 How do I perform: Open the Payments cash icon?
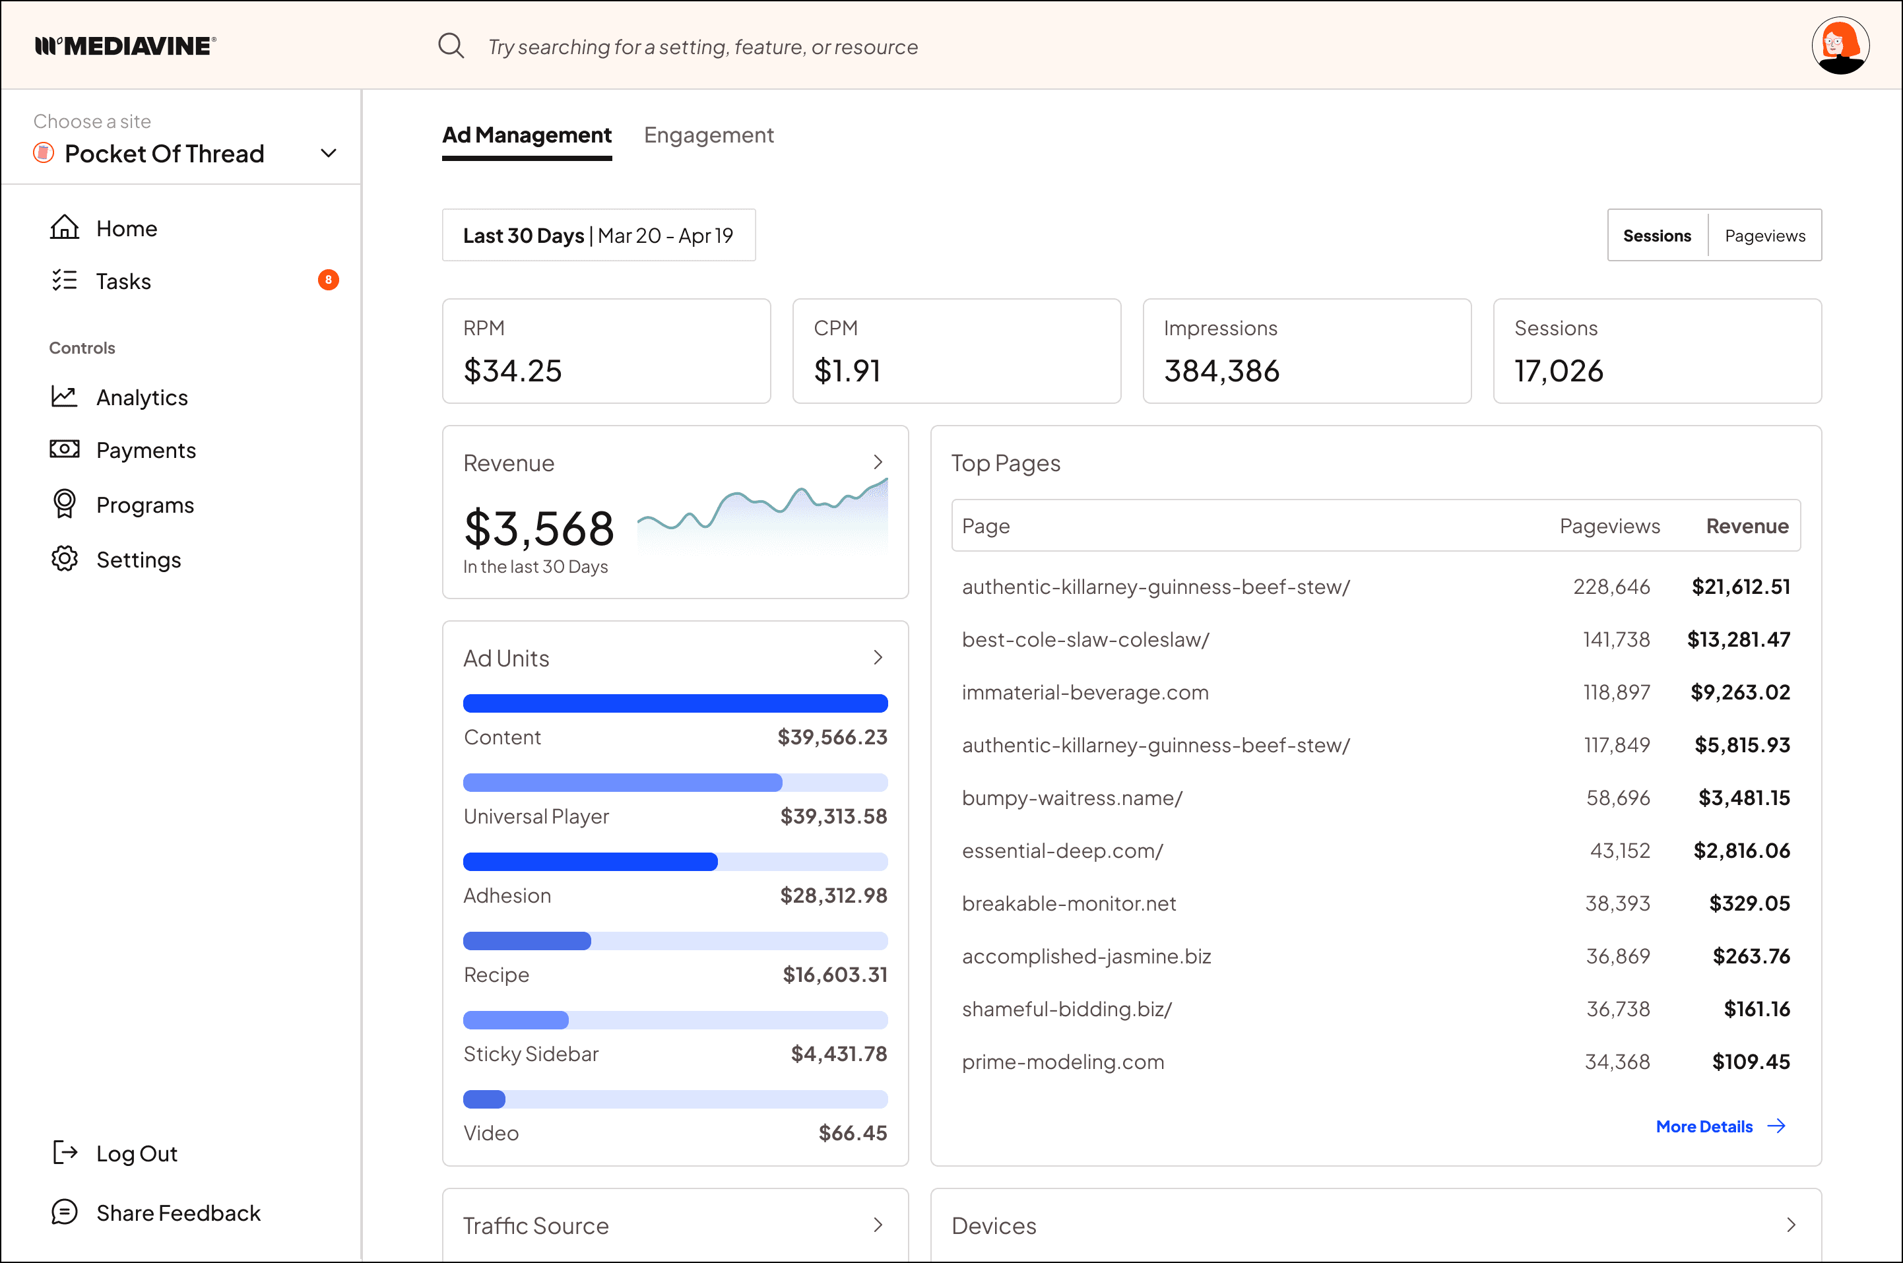65,449
